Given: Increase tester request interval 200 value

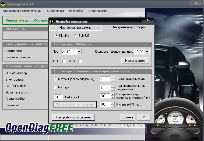Looking at the screenshot, I should [x=112, y=95].
